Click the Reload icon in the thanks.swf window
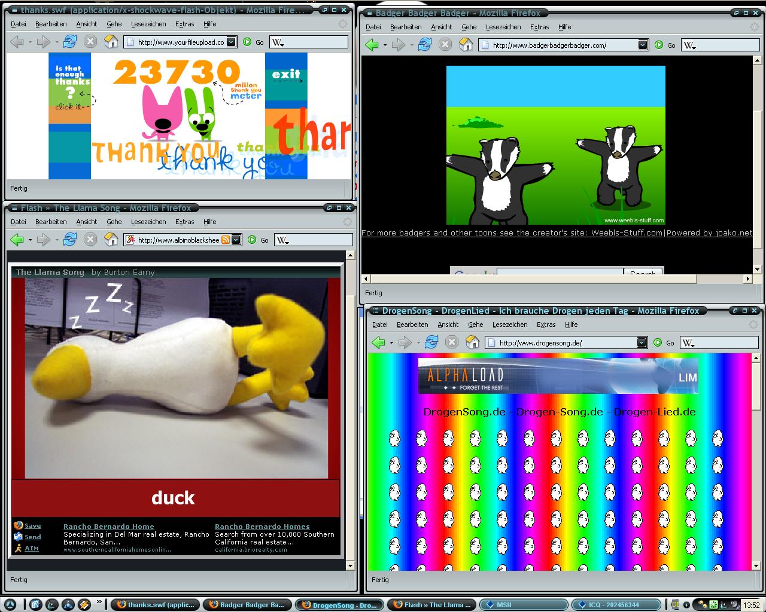Screen dimensions: 766x612 (70, 42)
